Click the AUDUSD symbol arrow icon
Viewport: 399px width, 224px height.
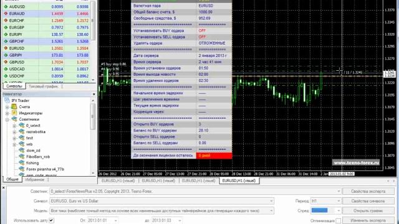[6, 7]
